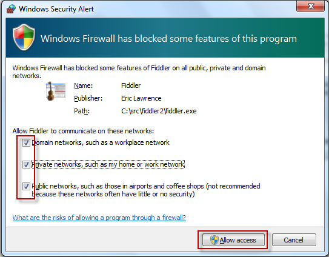Click the Private networks home or work label

pyautogui.click(x=108, y=164)
